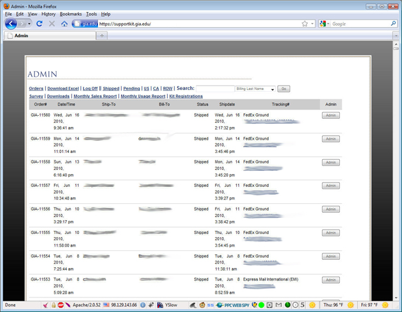Viewport: 402px width, 312px height.
Task: Click the dark green globe icon in status bar
Action: (x=288, y=305)
